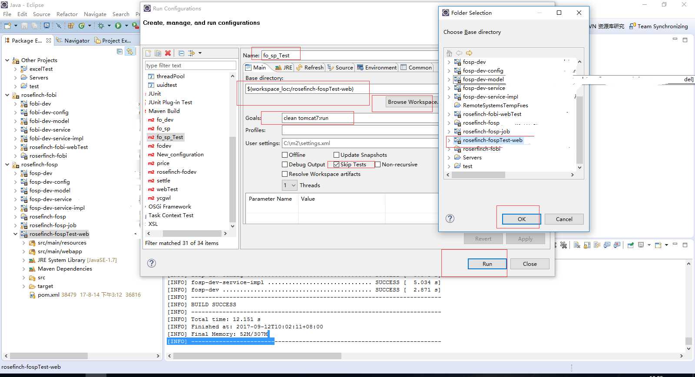Collapse the Other Projects working set
This screenshot has height=377, width=695.
click(7, 60)
